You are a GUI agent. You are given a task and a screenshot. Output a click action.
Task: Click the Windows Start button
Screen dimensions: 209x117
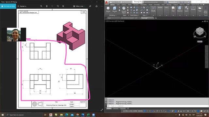tap(3, 115)
